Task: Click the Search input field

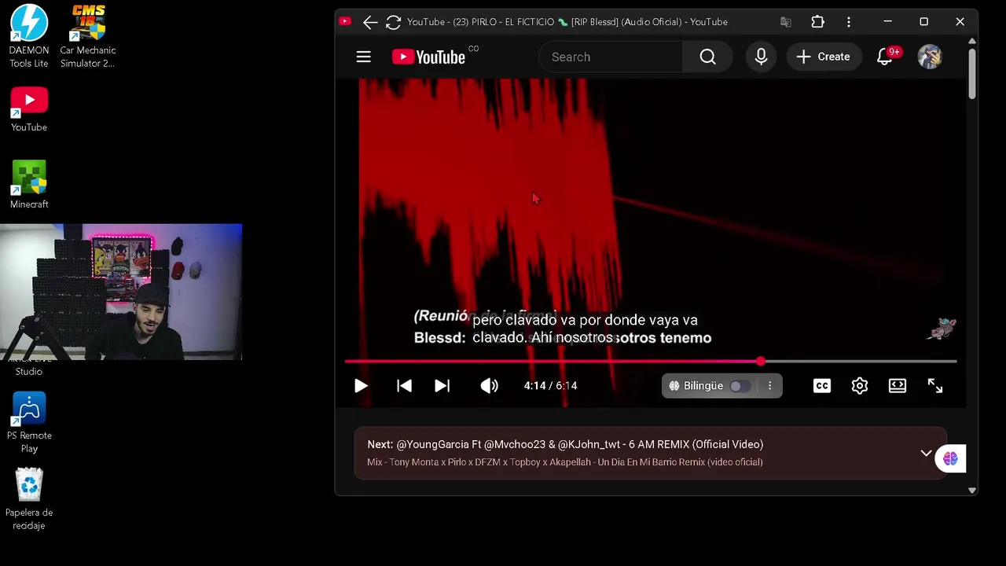Action: [x=611, y=57]
